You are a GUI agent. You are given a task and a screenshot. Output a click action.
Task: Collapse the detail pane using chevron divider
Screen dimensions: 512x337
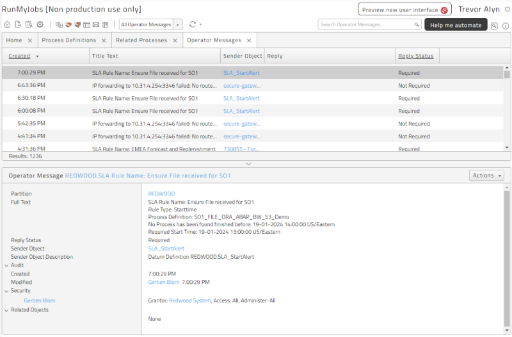(248, 164)
